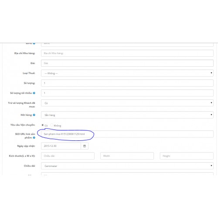Focus the Chiều dài length input
This screenshot has width=218, height=218.
(68, 156)
